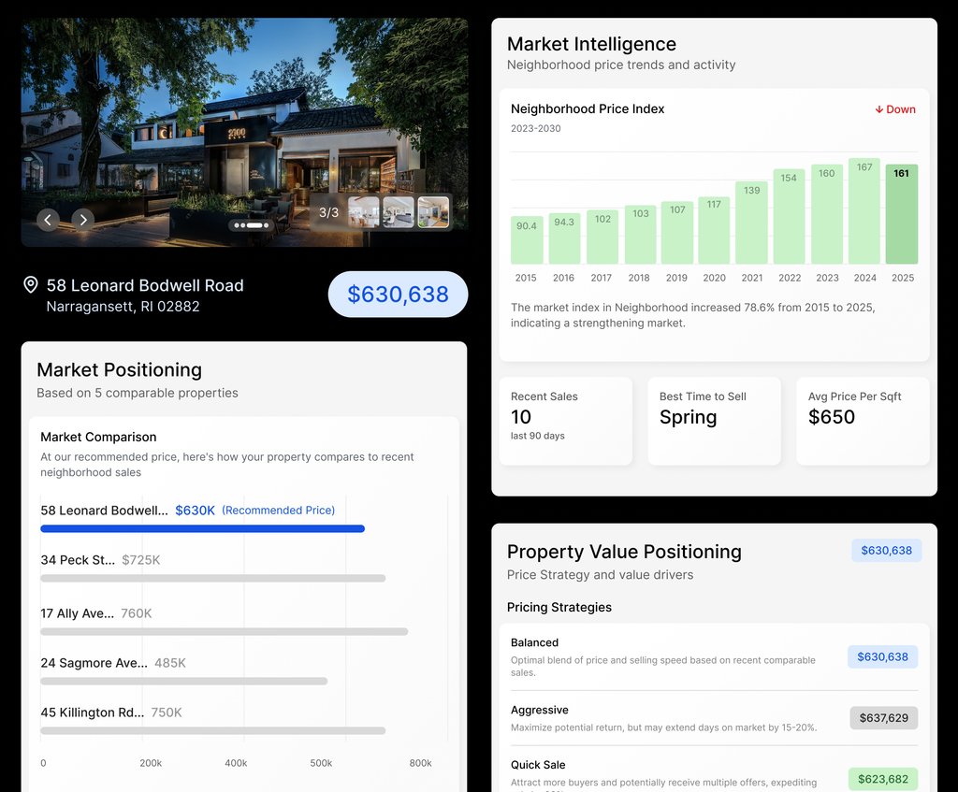Click the location pin icon by the address

pos(31,285)
